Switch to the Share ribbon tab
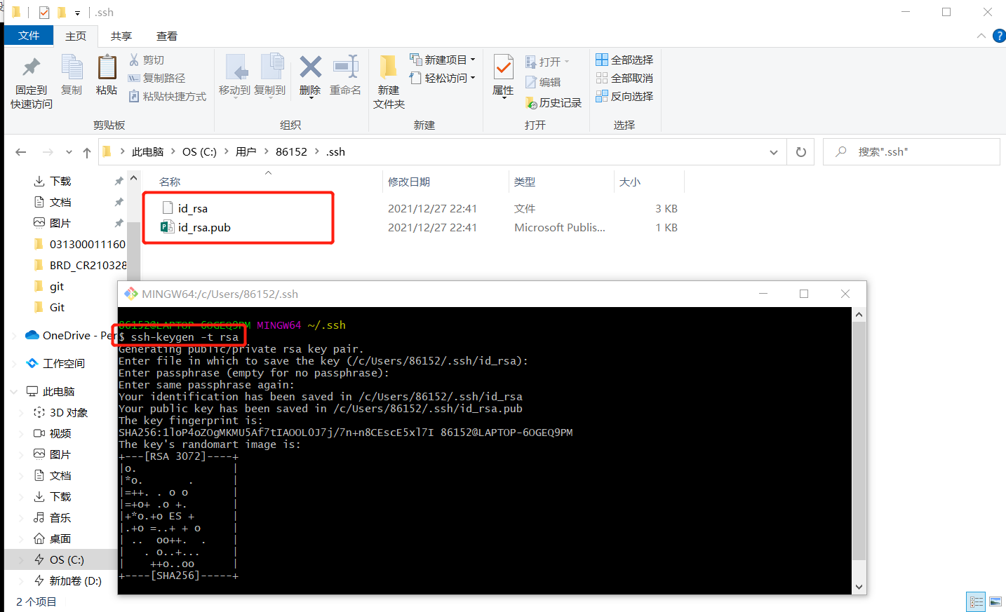The width and height of the screenshot is (1006, 612). (x=121, y=36)
